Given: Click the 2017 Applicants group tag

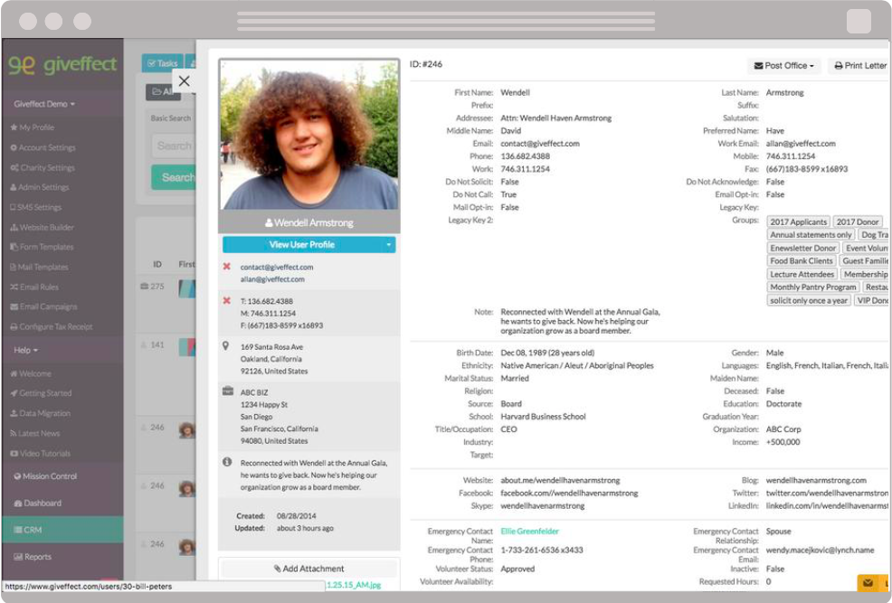Looking at the screenshot, I should click(x=798, y=221).
